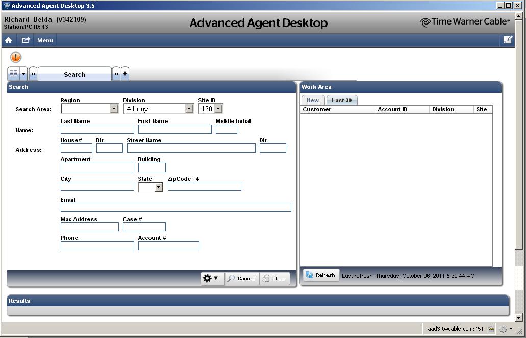Expand the arrow beside the tab grid icon
This screenshot has height=338, width=526.
point(24,74)
